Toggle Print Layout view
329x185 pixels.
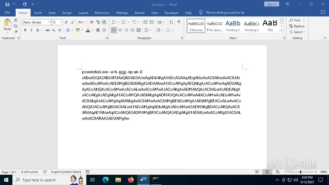pos(267,172)
